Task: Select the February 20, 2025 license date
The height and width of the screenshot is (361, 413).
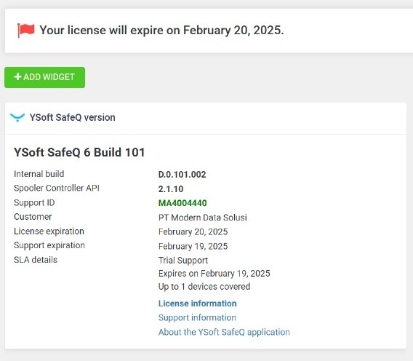Action: [x=193, y=231]
